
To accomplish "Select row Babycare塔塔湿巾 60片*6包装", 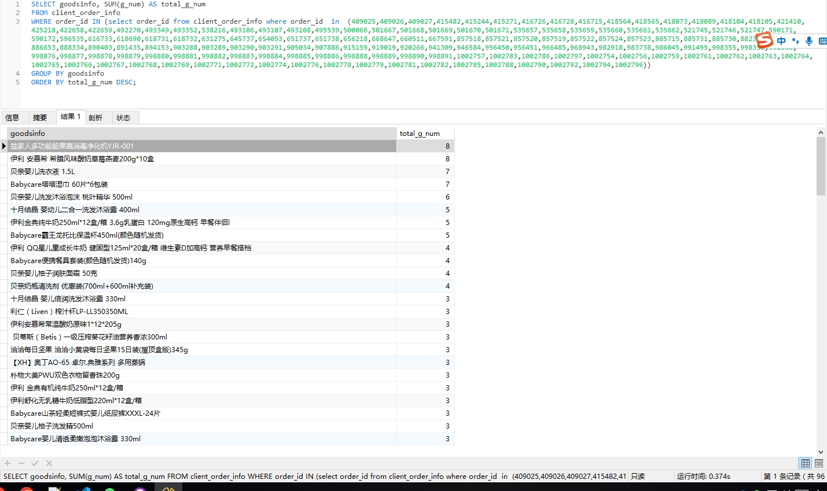I will click(202, 184).
